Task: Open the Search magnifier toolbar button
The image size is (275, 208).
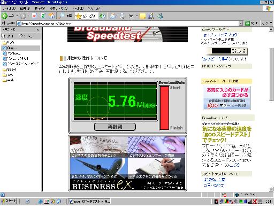Action: coord(65,16)
